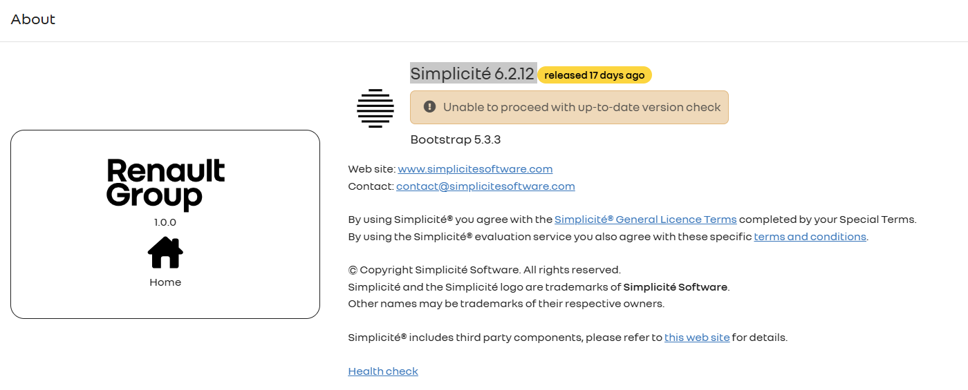Viewport: 968px width, 390px height.
Task: Click the 'Unable to proceed' alert message
Action: pos(581,108)
